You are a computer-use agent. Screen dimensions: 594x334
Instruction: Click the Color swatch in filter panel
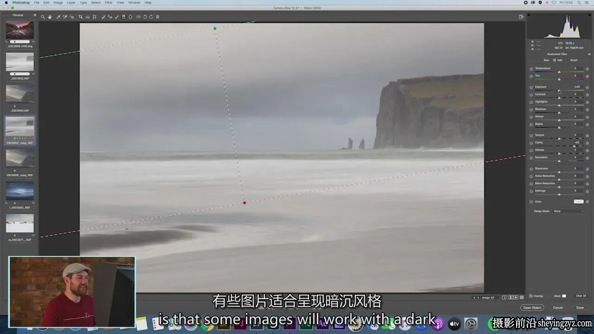pos(579,202)
